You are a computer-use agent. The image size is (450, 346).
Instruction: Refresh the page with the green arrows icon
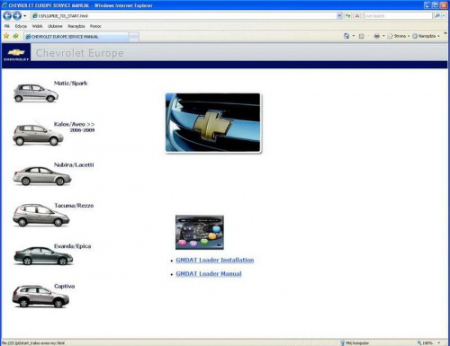point(348,15)
